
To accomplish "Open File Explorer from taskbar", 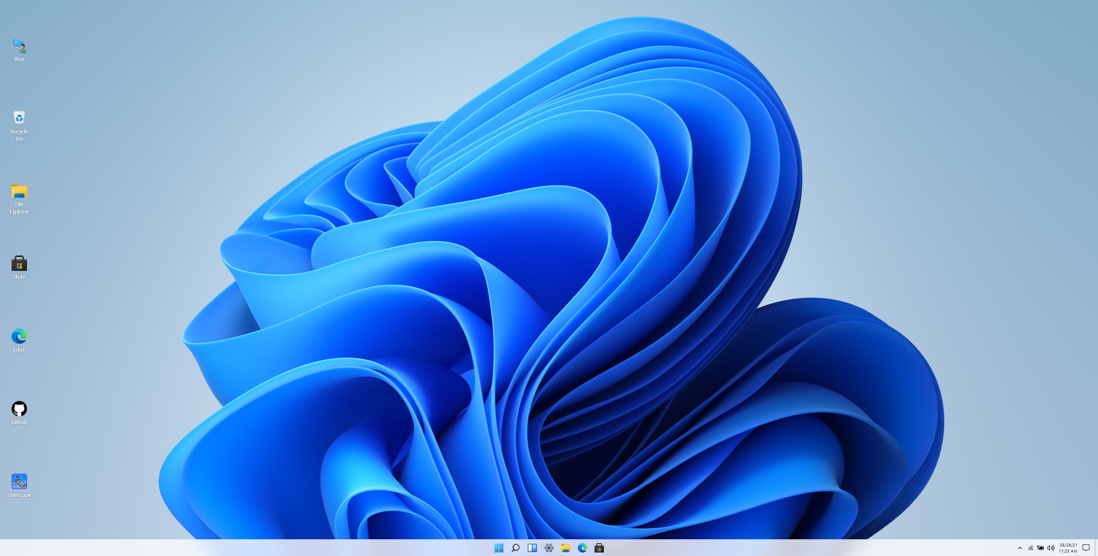I will [x=565, y=547].
